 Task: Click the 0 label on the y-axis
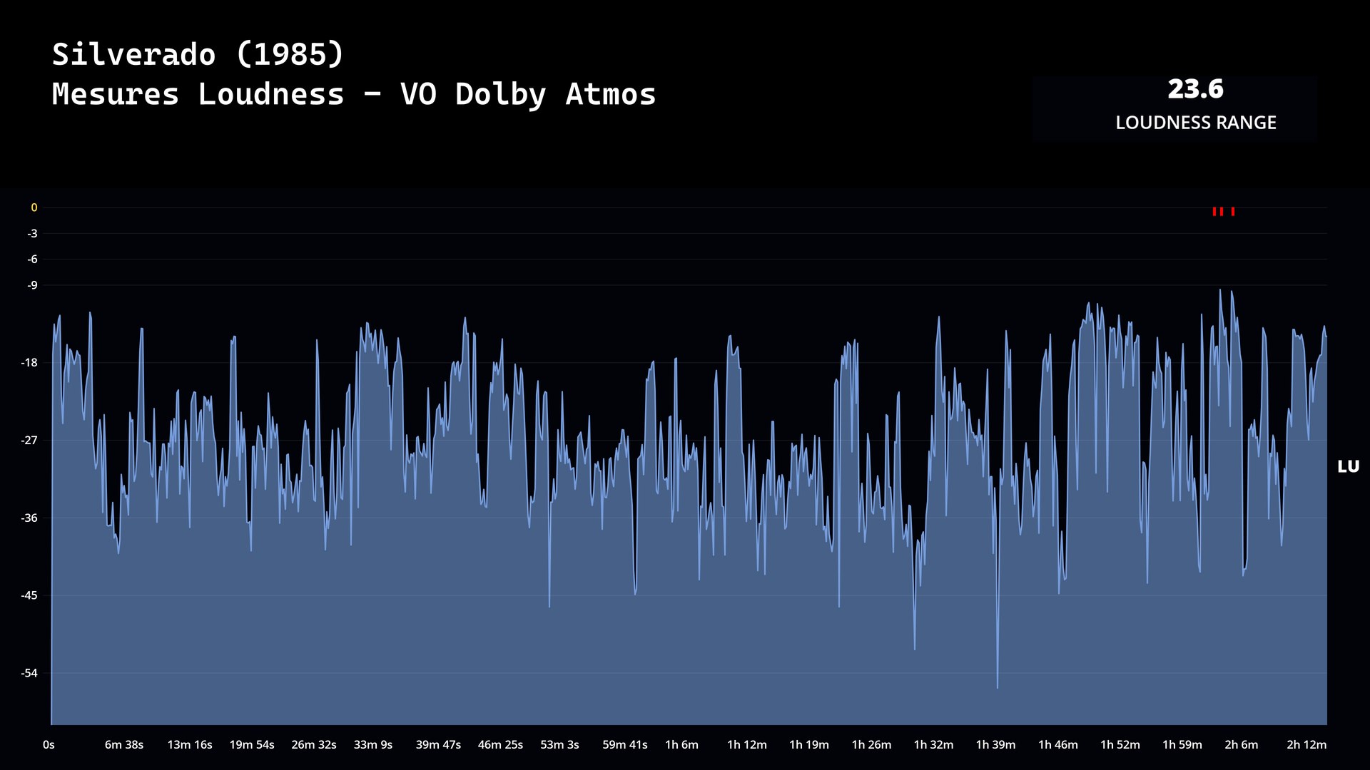pos(34,207)
